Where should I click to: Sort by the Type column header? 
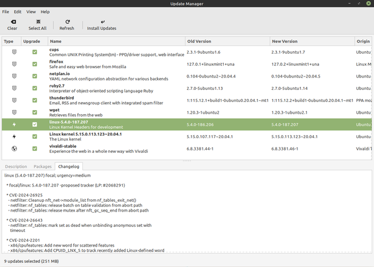[12, 41]
